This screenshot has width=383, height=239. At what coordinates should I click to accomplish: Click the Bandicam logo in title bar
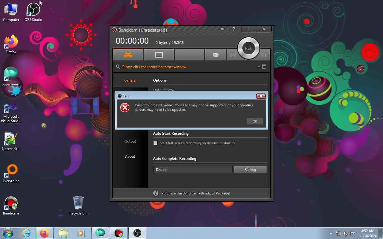[114, 30]
